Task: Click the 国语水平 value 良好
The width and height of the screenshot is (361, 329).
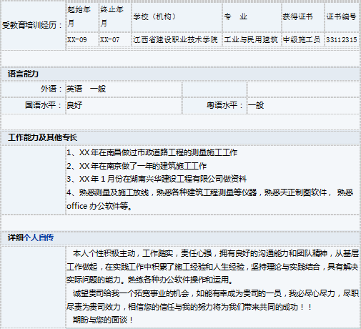Action: [74, 105]
